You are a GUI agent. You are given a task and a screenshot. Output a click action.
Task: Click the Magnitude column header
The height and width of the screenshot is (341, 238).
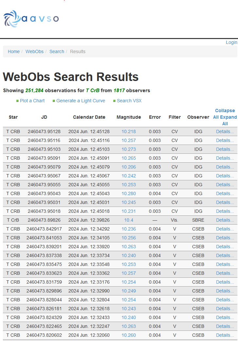(129, 117)
